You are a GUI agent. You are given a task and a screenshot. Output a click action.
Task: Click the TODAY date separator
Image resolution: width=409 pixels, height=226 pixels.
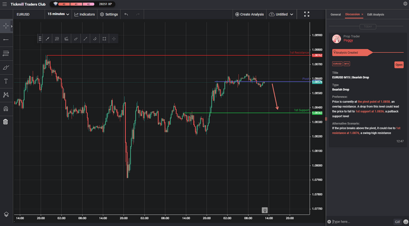pos(368,27)
